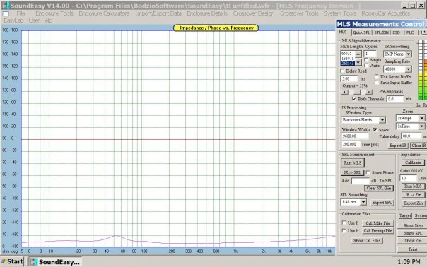427x267 pixels.
Task: Switch to the RLC tab
Action: 410,32
